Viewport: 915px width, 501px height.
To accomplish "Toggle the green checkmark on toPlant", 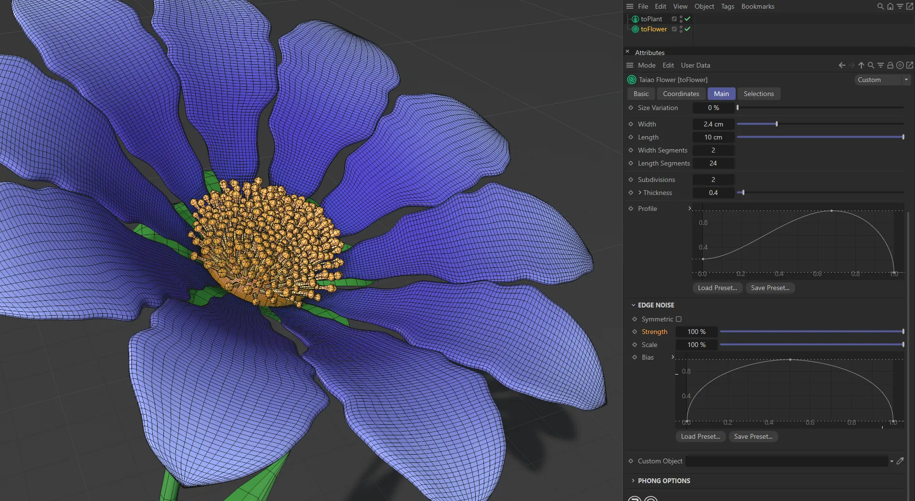I will (687, 19).
